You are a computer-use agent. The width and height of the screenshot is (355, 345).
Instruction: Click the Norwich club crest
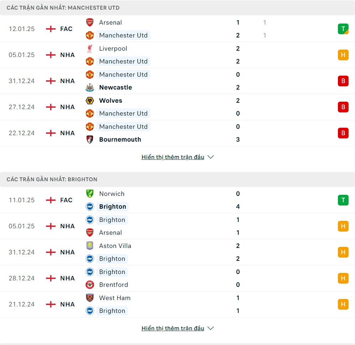coord(90,194)
